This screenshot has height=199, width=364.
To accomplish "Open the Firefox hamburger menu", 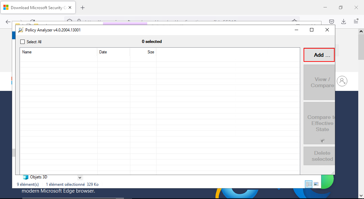I will [356, 21].
